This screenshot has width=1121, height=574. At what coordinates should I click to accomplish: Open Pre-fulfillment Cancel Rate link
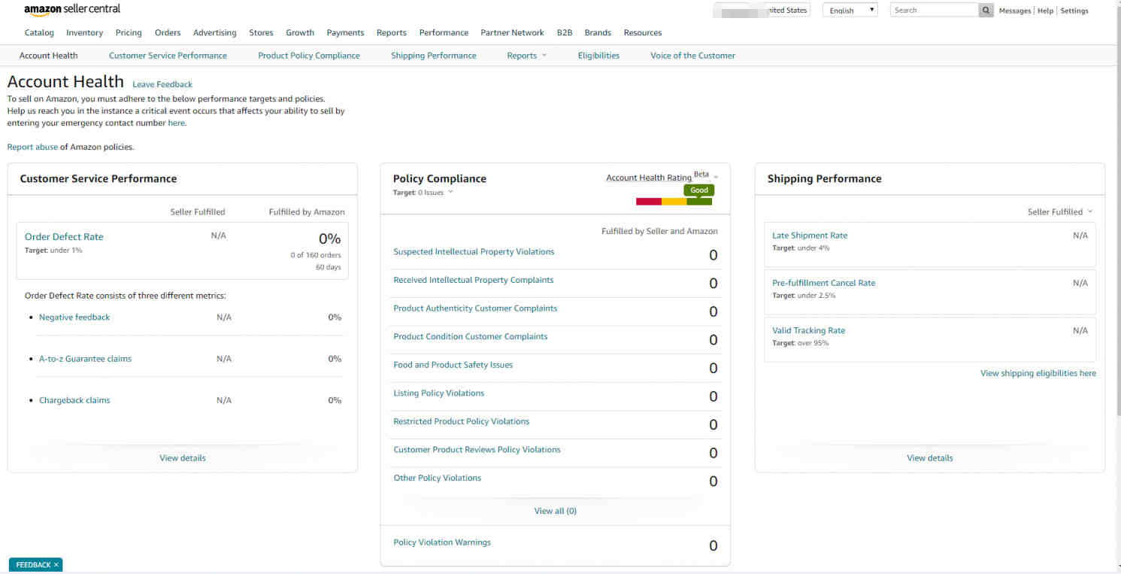824,283
